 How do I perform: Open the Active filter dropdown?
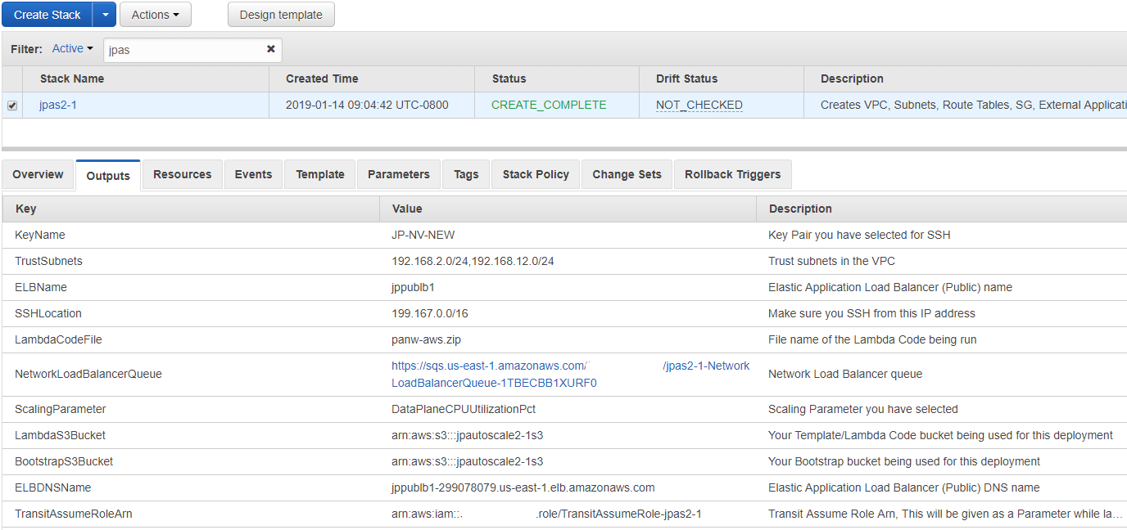click(x=72, y=49)
